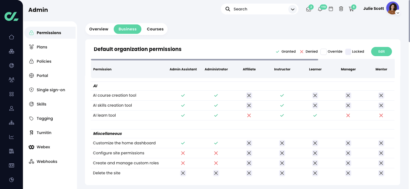Open the calendar icon in the top bar
The image size is (410, 189).
[331, 9]
